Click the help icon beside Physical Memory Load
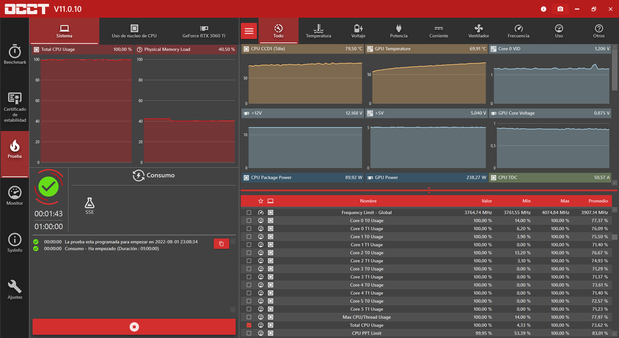This screenshot has height=338, width=619. [x=139, y=49]
